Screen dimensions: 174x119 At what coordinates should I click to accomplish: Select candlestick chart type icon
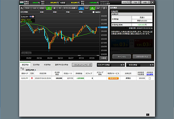[92, 8]
